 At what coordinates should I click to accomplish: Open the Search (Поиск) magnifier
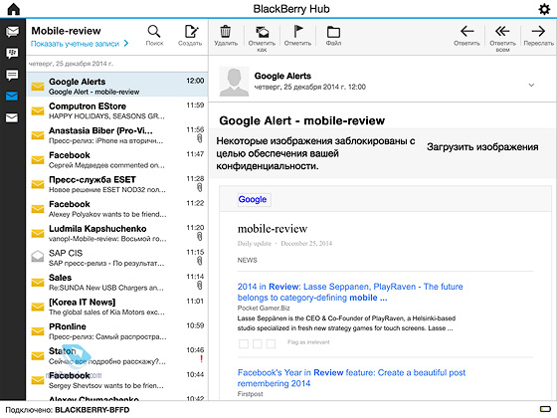(x=154, y=35)
